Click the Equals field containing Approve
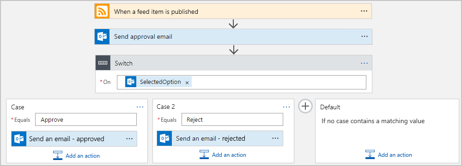The height and width of the screenshot is (166, 462). pyautogui.click(x=86, y=120)
